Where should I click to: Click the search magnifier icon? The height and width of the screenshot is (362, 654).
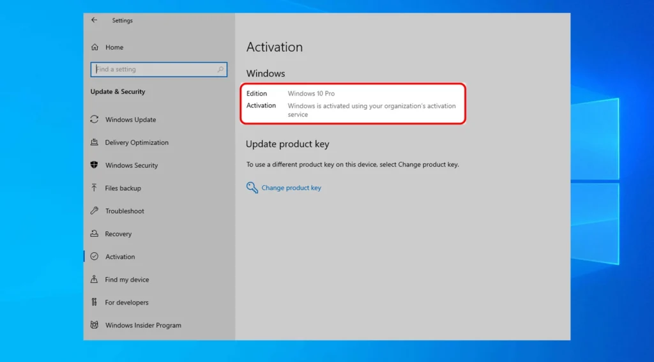click(x=220, y=69)
